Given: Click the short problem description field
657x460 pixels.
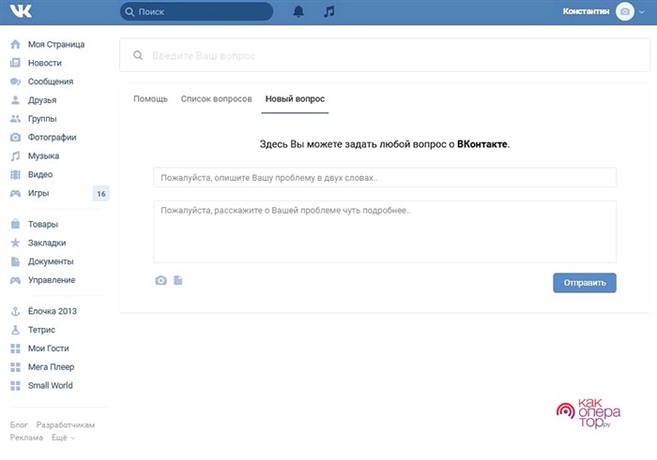Looking at the screenshot, I should coord(385,177).
